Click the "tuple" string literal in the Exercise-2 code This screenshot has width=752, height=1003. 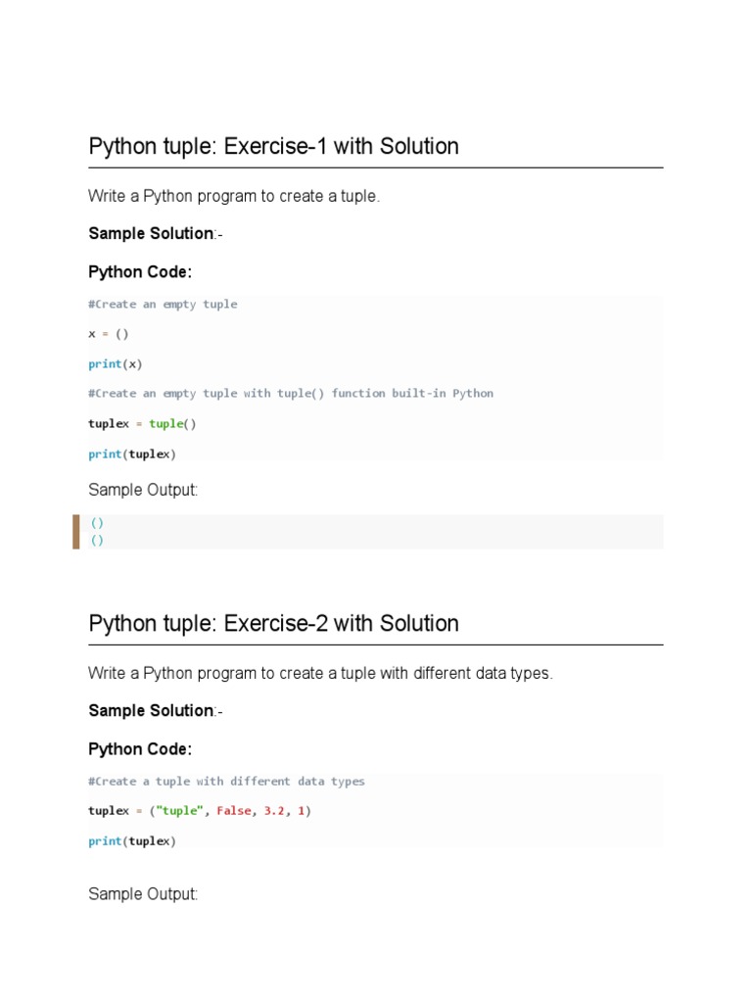(x=177, y=812)
